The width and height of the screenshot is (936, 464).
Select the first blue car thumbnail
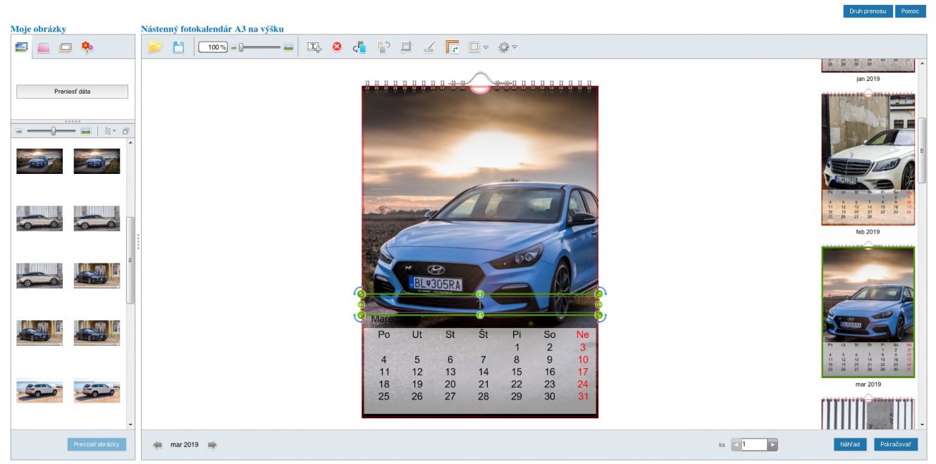[39, 161]
